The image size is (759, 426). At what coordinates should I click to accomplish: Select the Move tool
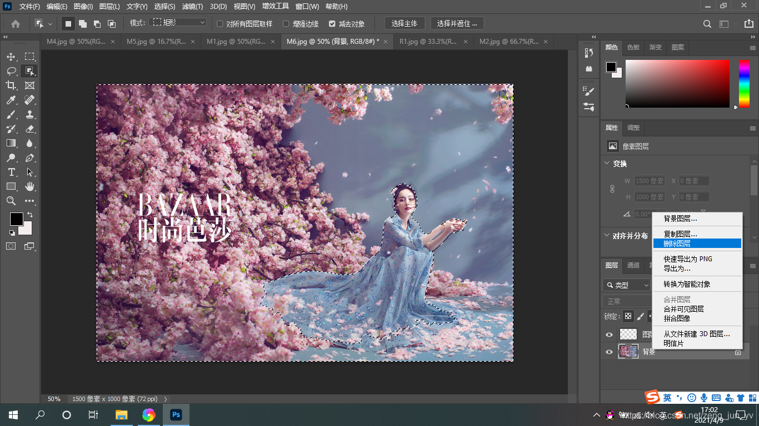pos(11,57)
